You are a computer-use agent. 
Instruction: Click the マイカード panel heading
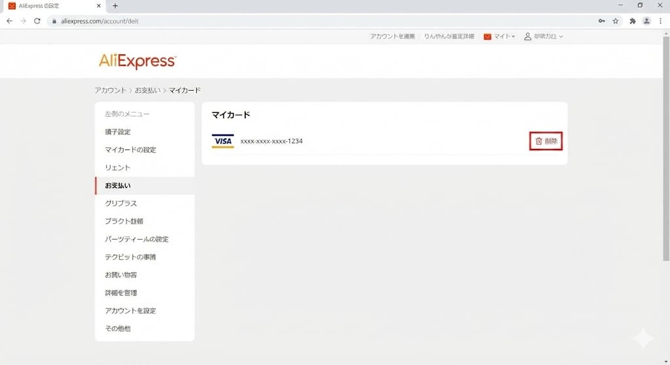pos(231,115)
